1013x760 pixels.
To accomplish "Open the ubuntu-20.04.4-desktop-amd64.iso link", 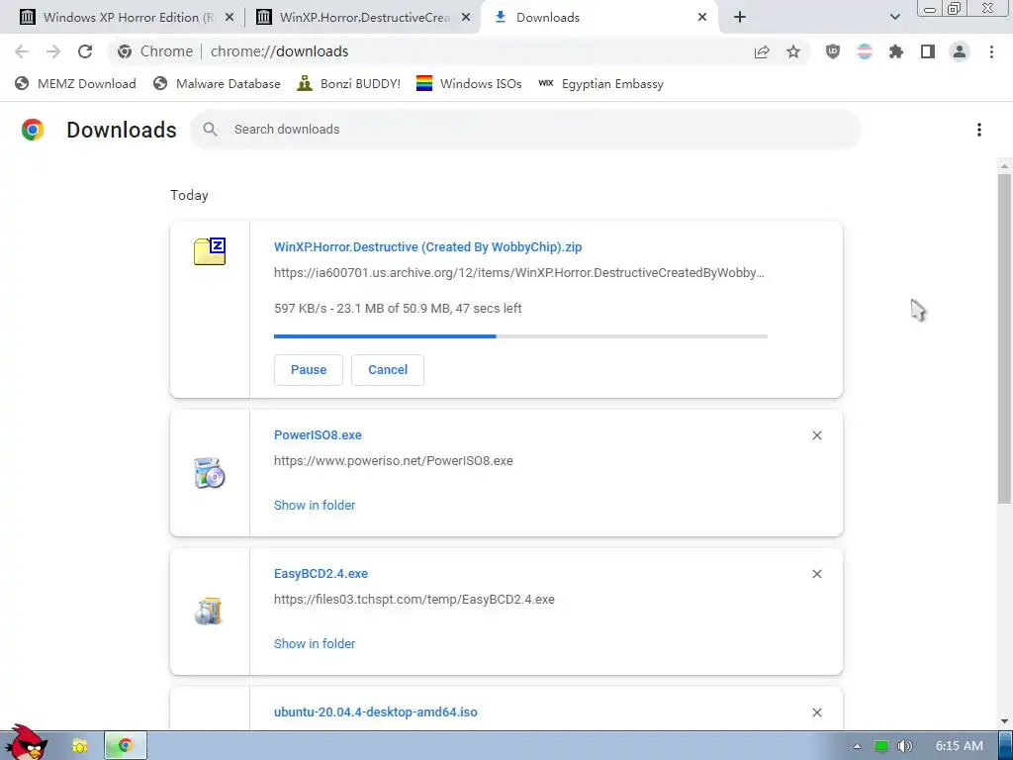I will point(375,712).
